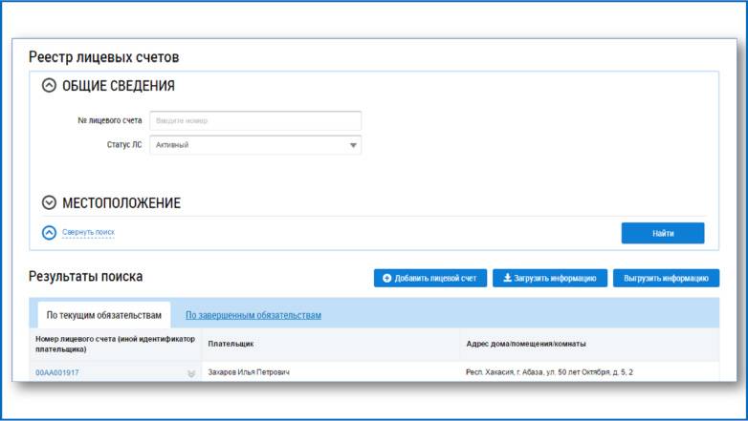748x421 pixels.
Task: Click the circular icon beside Свернуть поиск
Action: 49,232
